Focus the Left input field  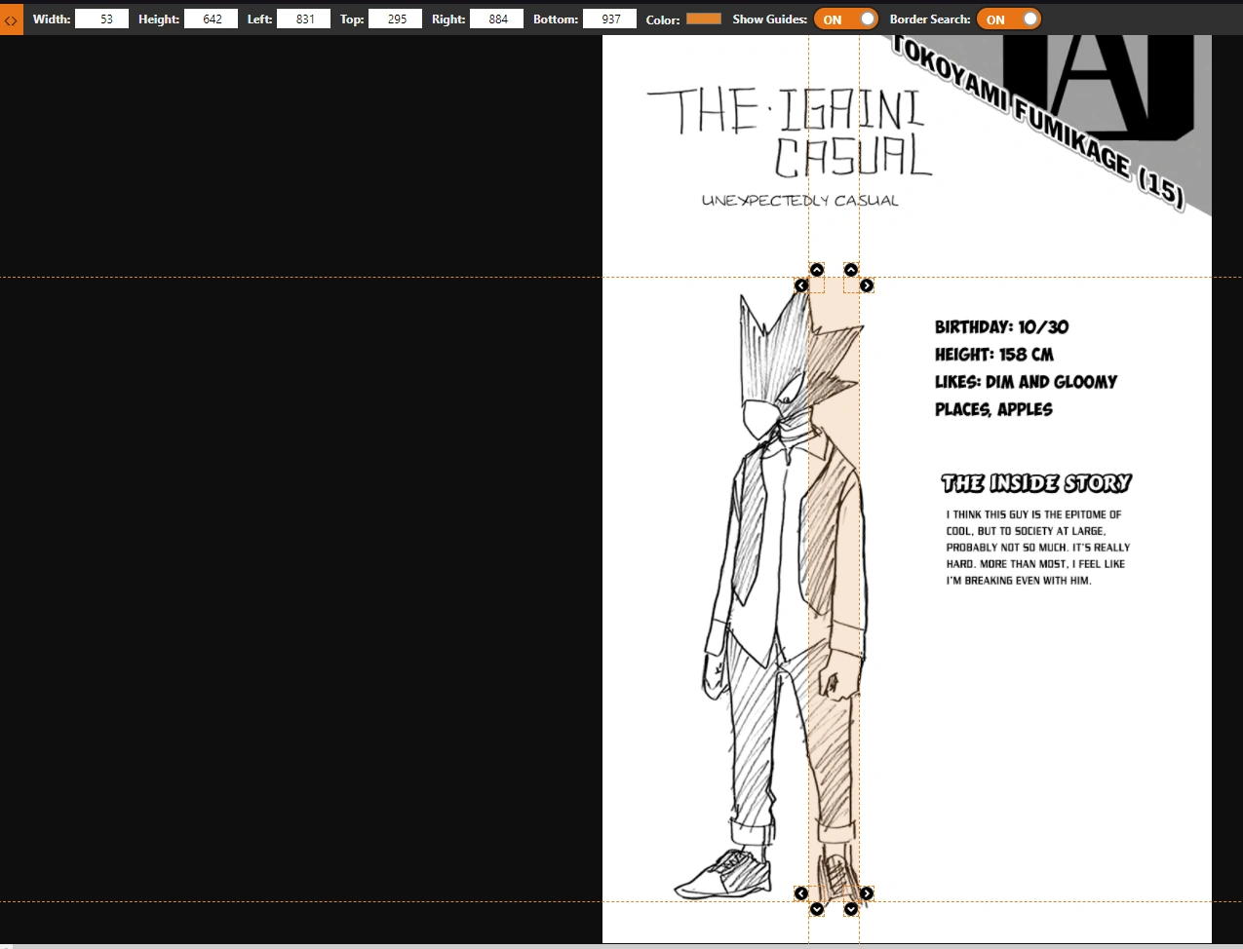pyautogui.click(x=303, y=19)
